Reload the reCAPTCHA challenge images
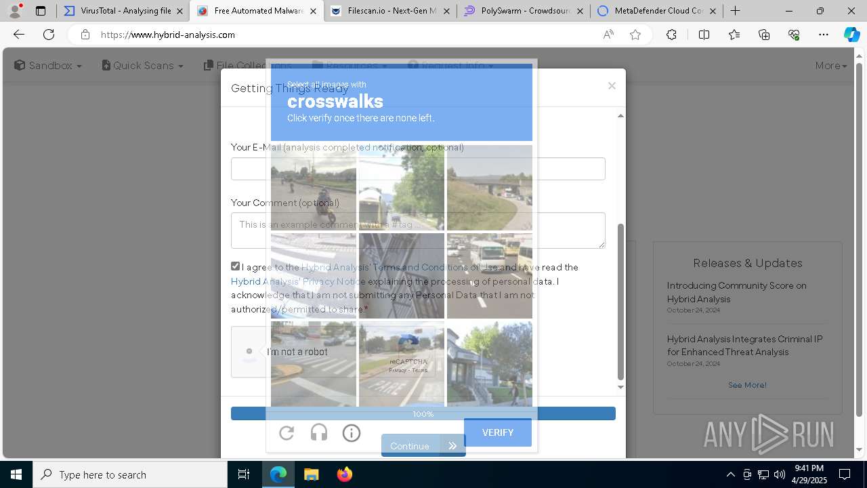867x488 pixels. click(287, 433)
